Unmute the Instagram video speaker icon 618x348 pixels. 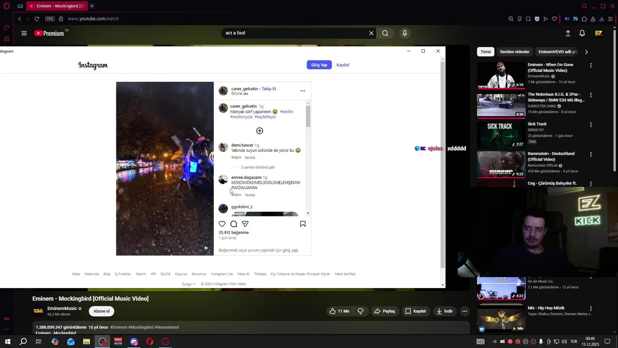click(206, 248)
